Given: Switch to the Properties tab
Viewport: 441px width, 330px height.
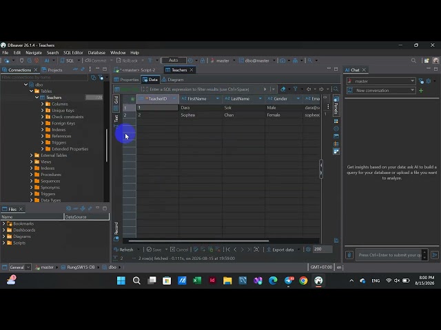Looking at the screenshot, I should 127,80.
